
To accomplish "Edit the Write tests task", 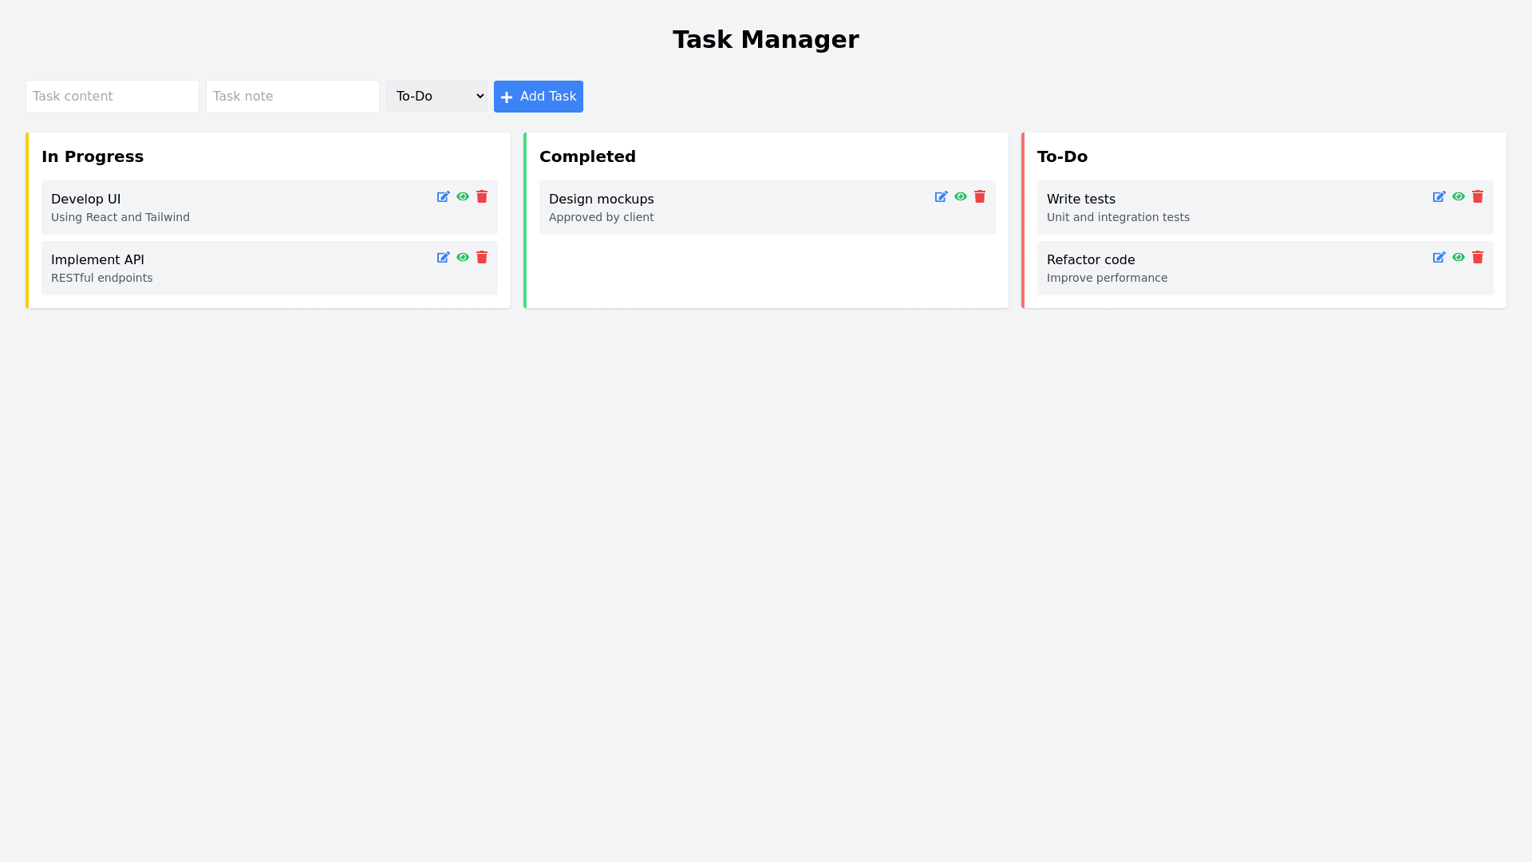I will pos(1439,196).
